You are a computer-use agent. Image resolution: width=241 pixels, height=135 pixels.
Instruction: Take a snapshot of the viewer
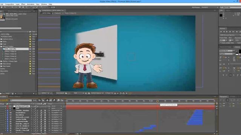[66, 93]
